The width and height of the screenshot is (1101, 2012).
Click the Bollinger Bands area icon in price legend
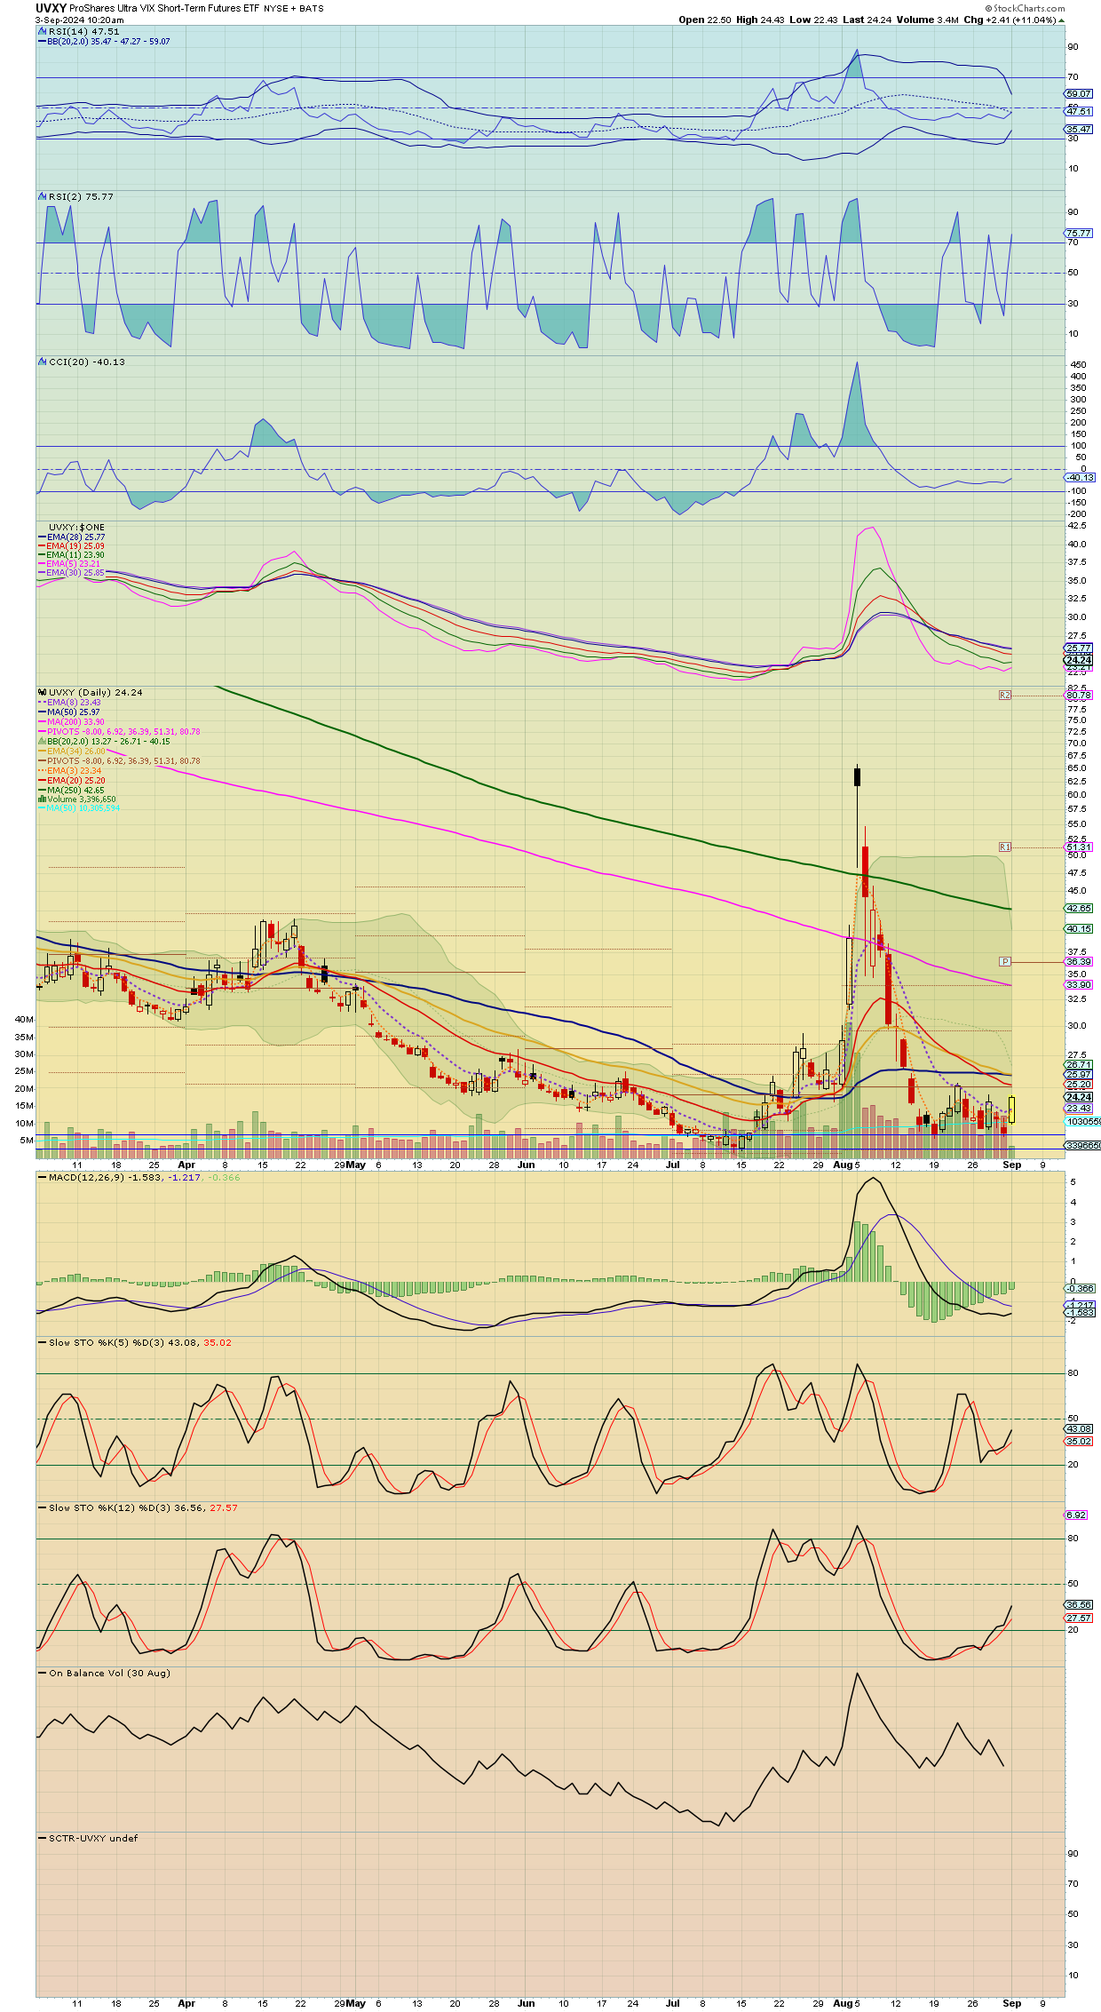tap(42, 741)
